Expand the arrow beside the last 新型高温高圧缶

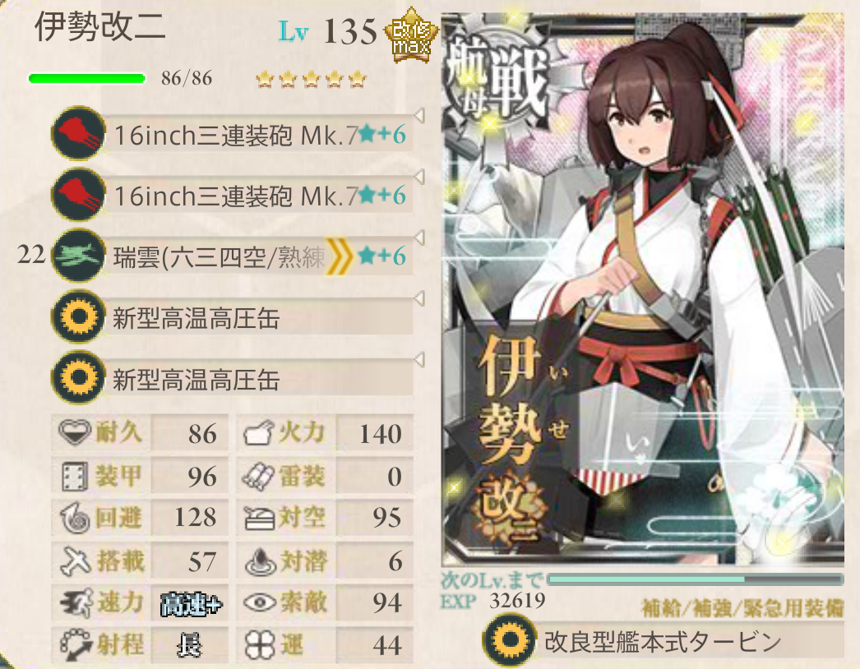click(419, 360)
